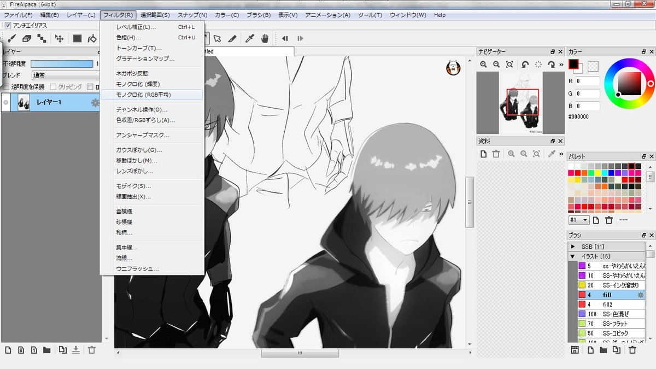Viewport: 656px width, 369px height.
Task: Go to the next animation frame
Action: 300,38
